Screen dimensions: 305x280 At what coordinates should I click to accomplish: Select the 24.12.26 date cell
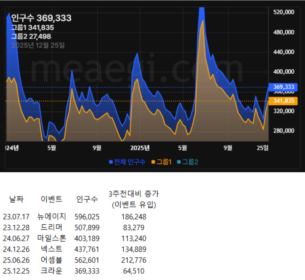[x=16, y=249]
